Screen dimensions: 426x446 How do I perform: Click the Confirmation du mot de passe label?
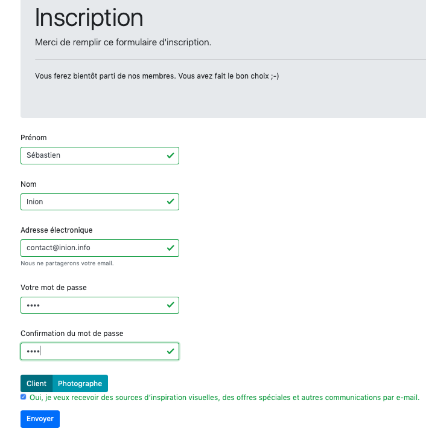pyautogui.click(x=72, y=334)
